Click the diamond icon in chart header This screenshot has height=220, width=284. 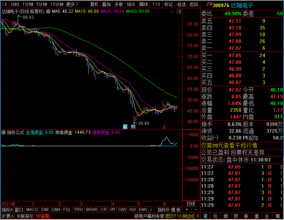[172, 12]
